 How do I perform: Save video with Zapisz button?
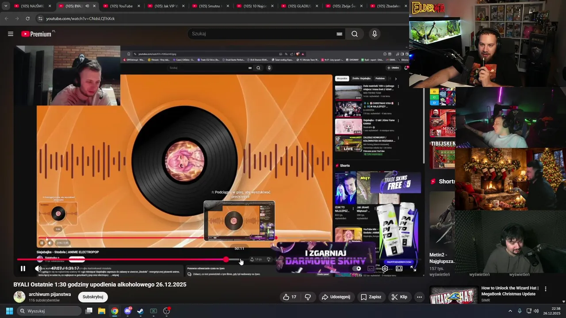pyautogui.click(x=371, y=297)
